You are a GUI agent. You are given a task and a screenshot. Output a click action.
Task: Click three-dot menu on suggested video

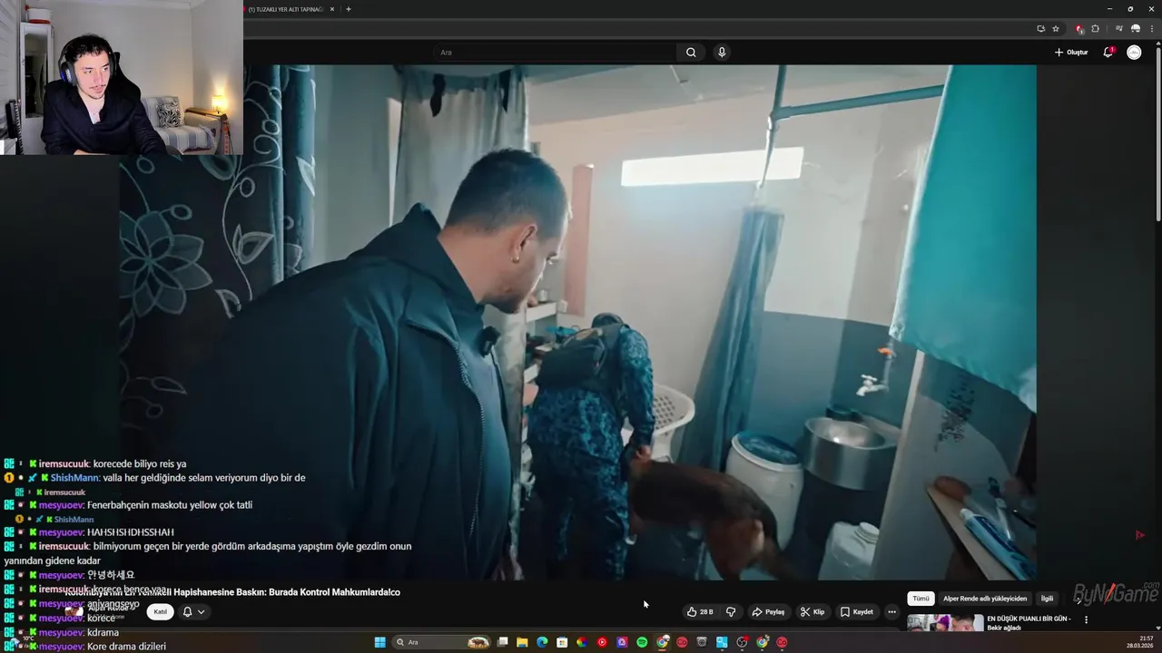[1086, 620]
